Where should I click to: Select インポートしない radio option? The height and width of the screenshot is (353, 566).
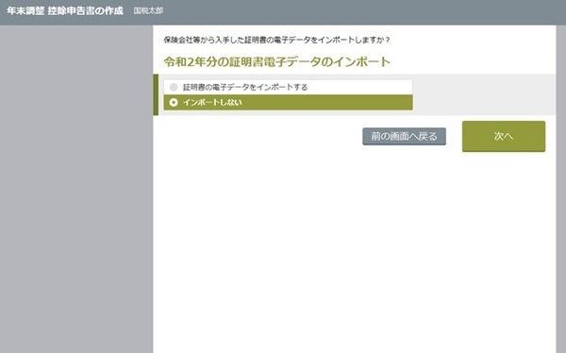tap(288, 102)
